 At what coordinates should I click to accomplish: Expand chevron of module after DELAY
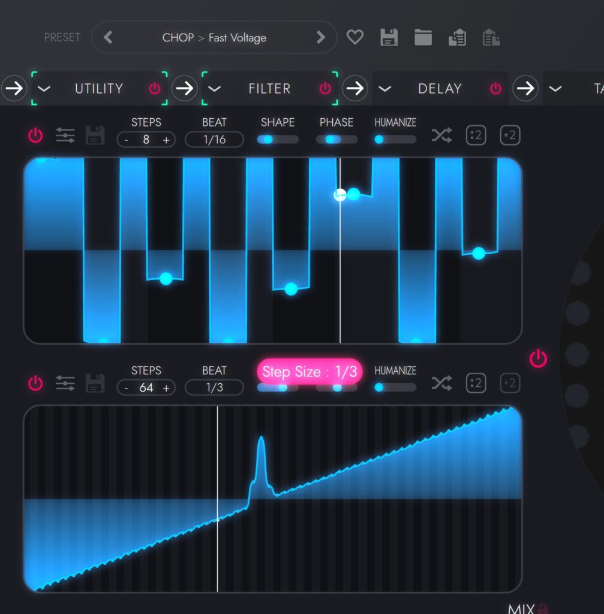pyautogui.click(x=555, y=89)
